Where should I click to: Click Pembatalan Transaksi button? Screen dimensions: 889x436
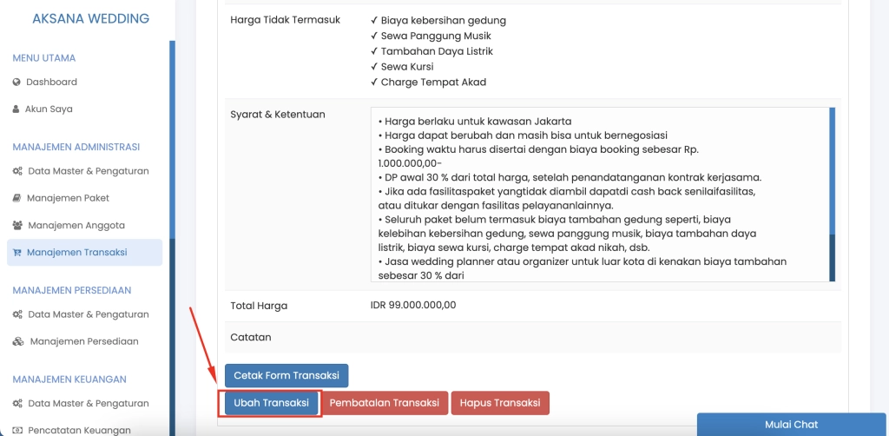(385, 403)
